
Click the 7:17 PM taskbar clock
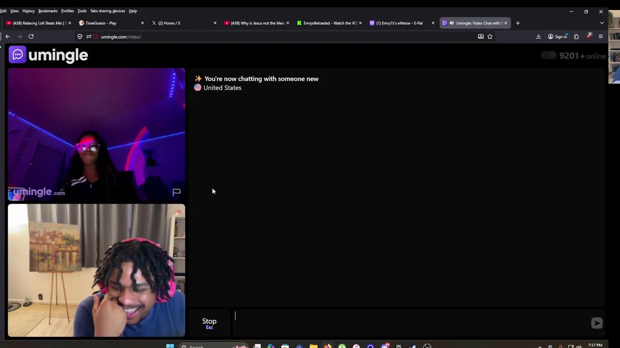[x=595, y=345]
